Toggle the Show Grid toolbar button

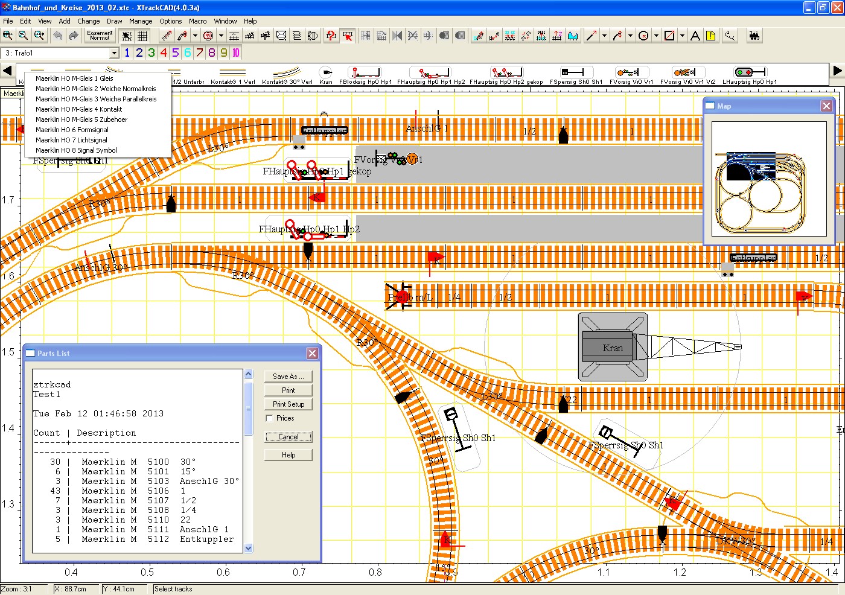[x=142, y=36]
